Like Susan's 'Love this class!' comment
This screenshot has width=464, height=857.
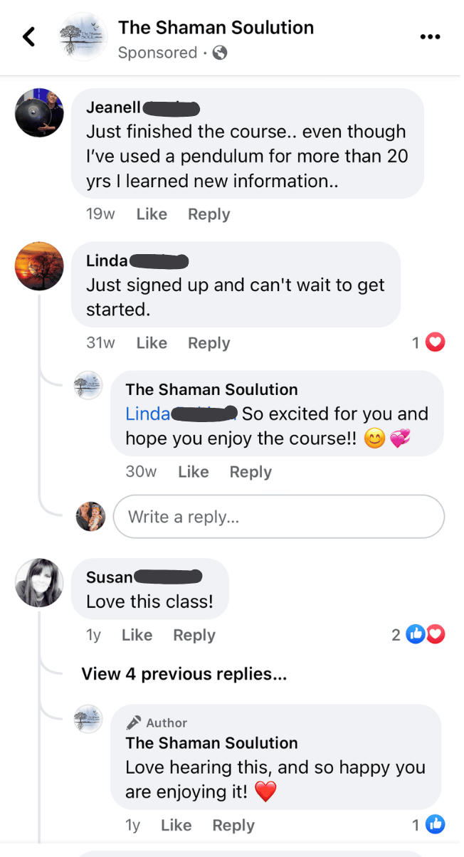137,635
